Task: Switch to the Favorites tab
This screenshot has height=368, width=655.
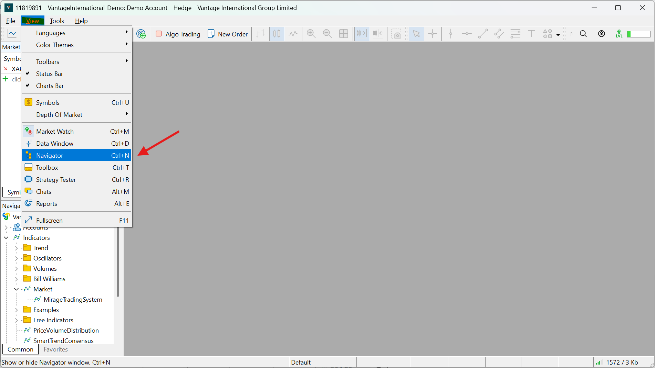Action: point(56,349)
